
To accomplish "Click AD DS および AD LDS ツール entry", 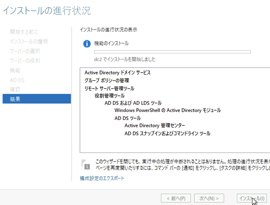I will pos(133,103).
